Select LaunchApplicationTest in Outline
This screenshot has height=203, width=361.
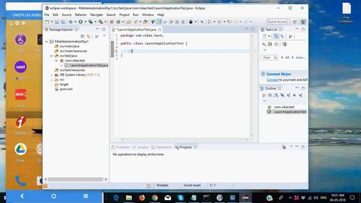pos(290,112)
